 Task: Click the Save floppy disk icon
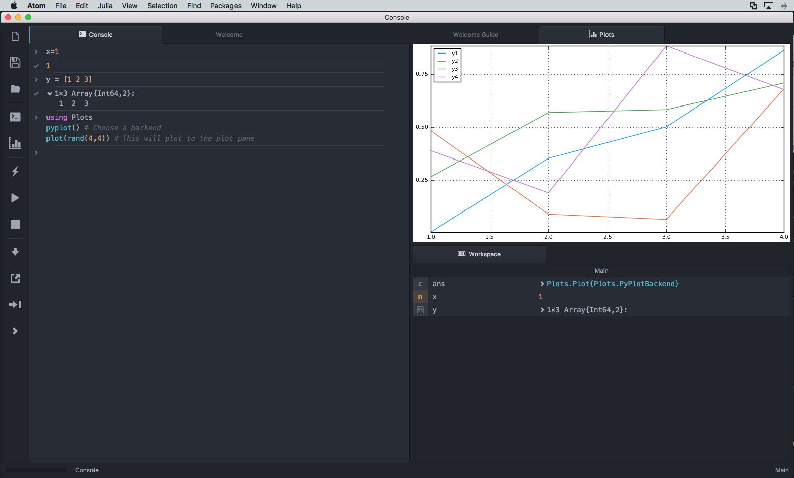[15, 62]
